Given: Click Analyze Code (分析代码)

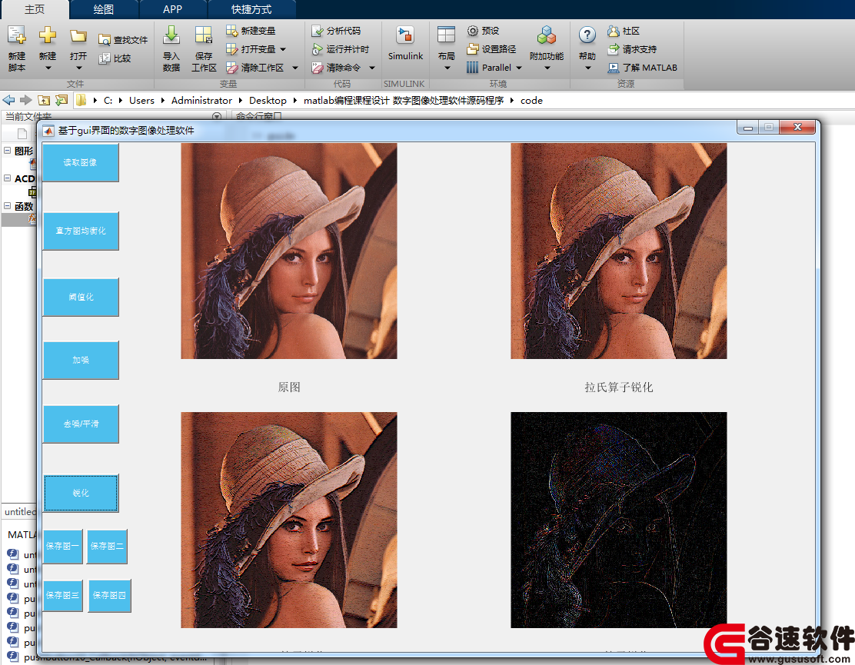Looking at the screenshot, I should [336, 31].
